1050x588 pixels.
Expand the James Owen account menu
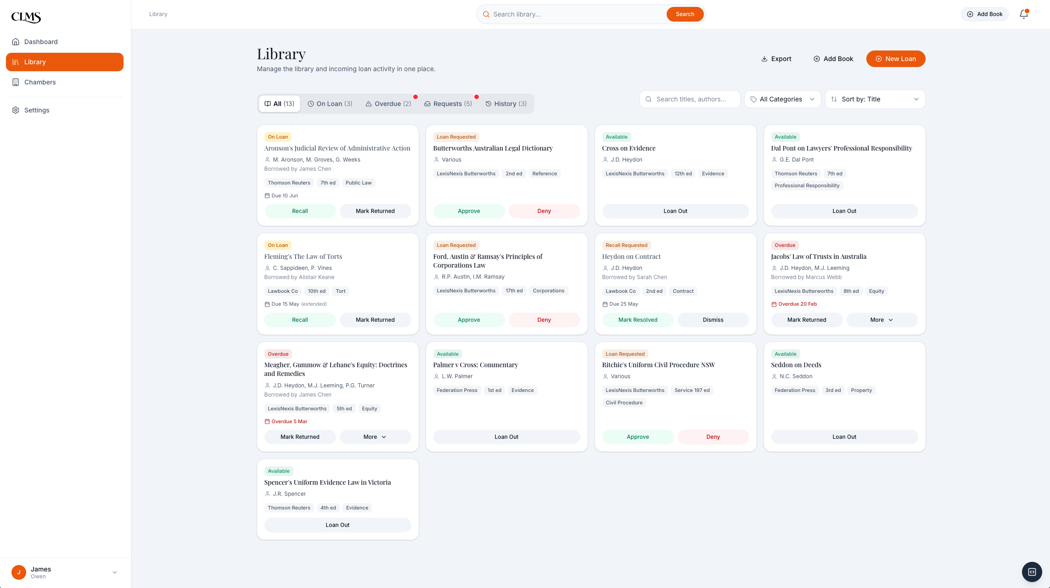point(65,572)
